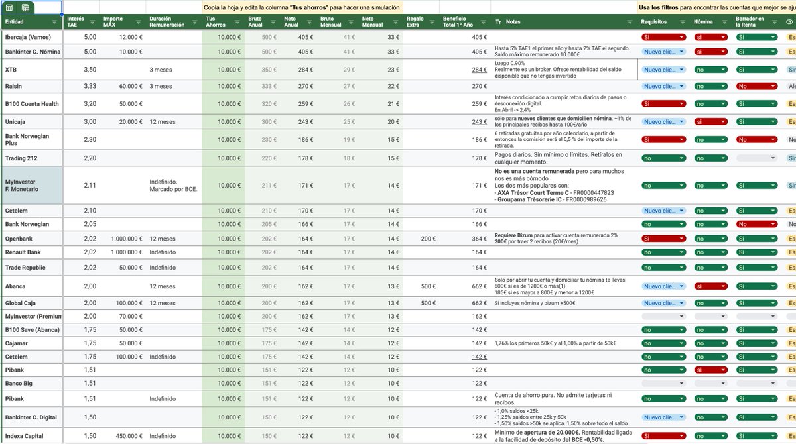Click the 364 € Openbank total benefit
The image size is (796, 444).
pos(479,238)
